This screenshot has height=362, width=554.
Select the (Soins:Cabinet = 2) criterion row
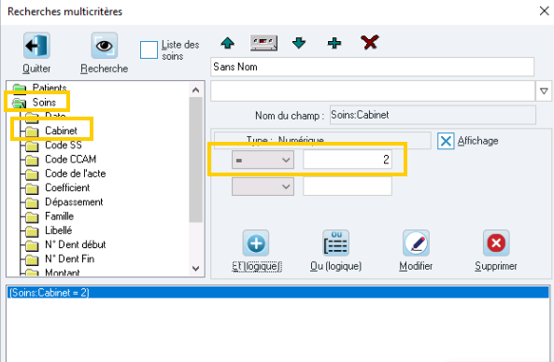point(277,293)
